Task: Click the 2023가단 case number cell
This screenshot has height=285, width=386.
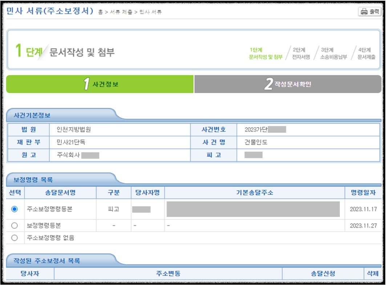Action: [308, 129]
